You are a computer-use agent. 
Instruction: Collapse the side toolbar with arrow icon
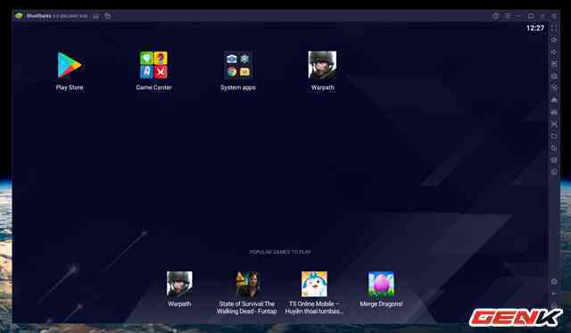(x=554, y=16)
